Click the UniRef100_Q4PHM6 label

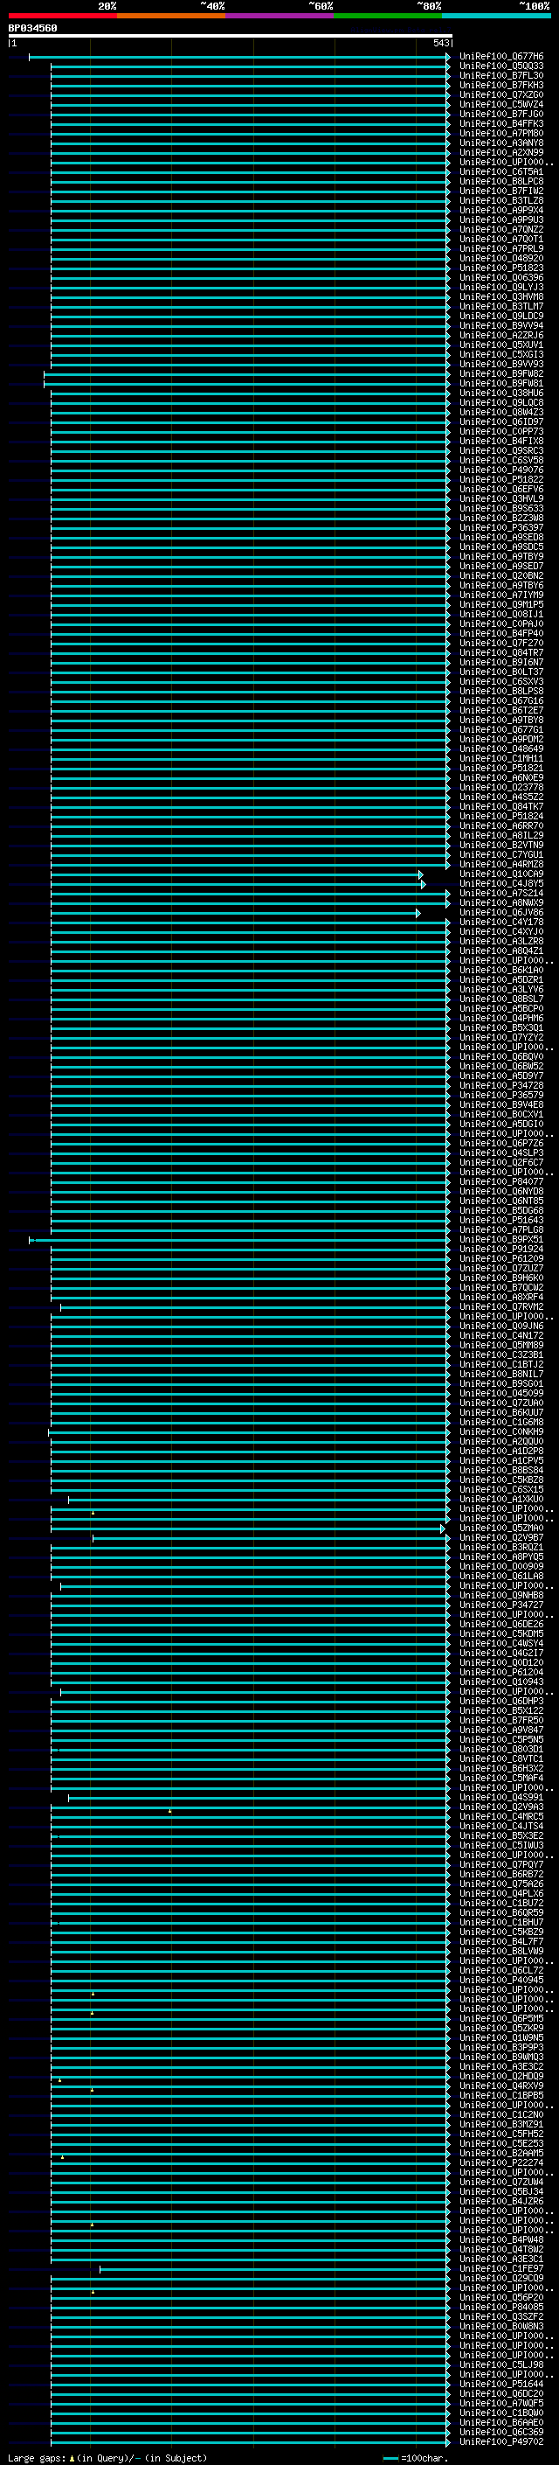(500, 1018)
